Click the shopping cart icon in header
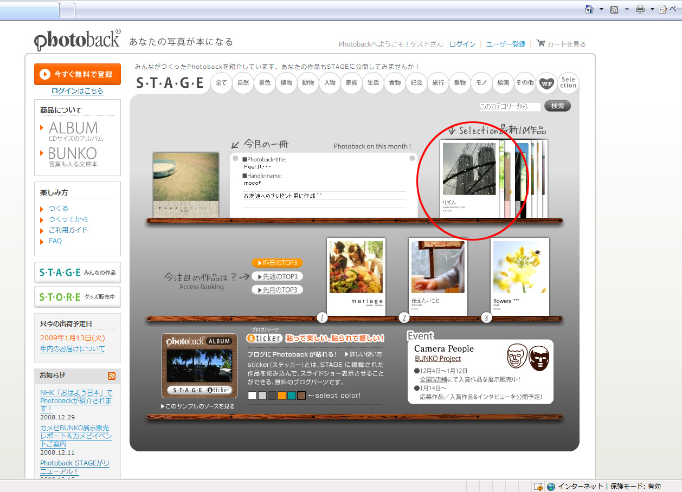 541,43
